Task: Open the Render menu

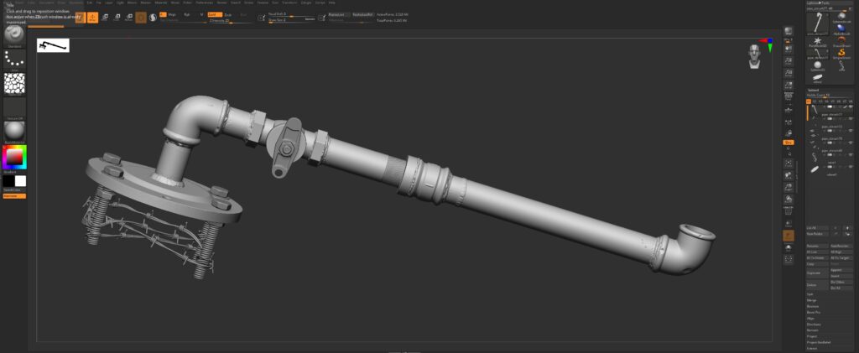Action: click(221, 3)
